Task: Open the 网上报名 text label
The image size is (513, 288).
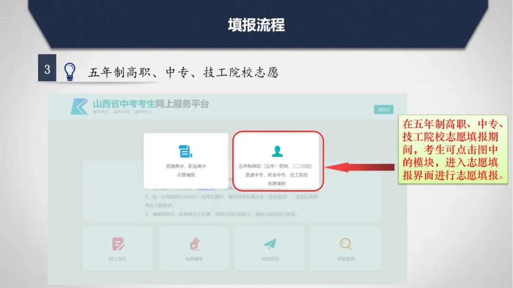Action: point(118,259)
